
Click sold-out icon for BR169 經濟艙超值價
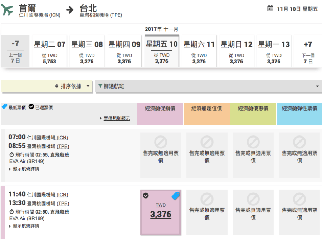click(x=207, y=199)
